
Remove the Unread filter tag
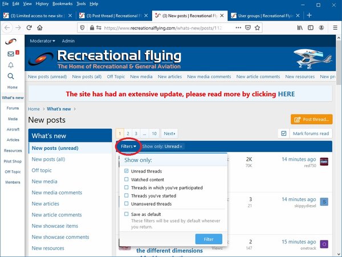181,146
